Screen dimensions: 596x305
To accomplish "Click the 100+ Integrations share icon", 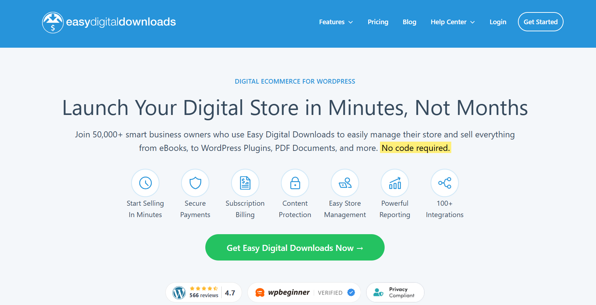I will point(445,183).
